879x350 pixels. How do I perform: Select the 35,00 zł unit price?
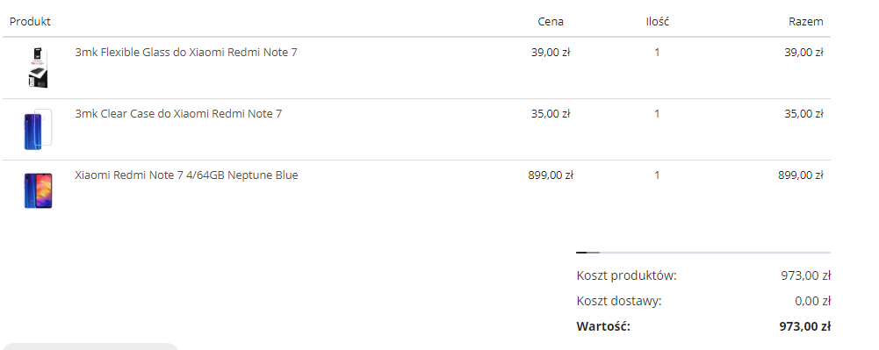(x=551, y=114)
